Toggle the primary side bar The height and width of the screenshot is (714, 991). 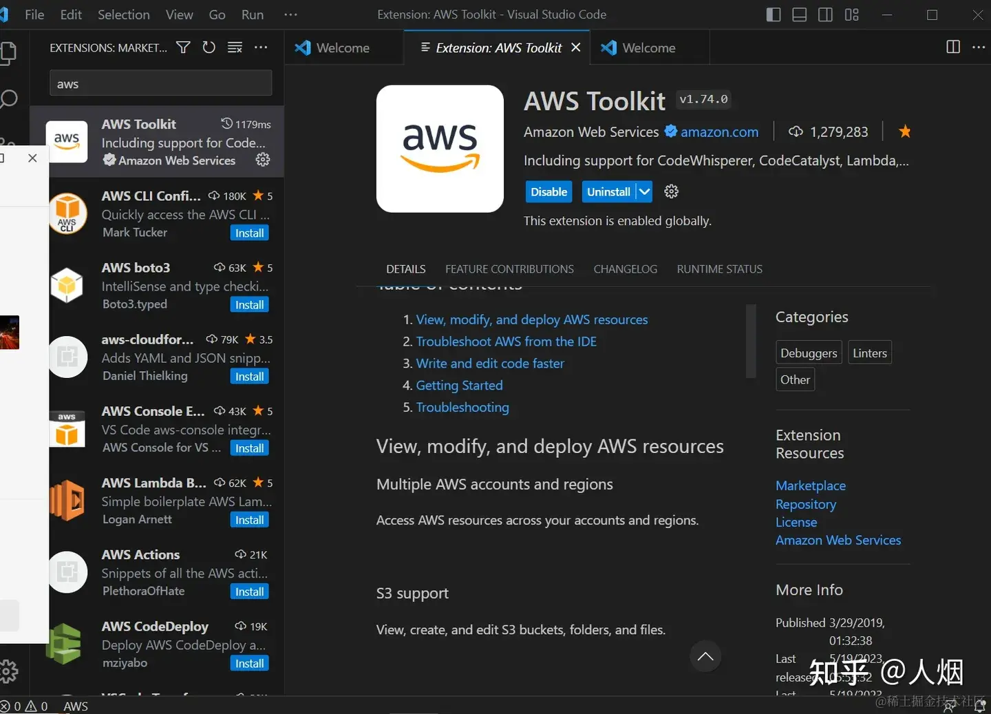coord(774,14)
